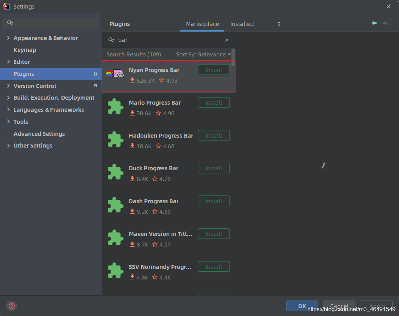Close the Settings dialog
Viewport: 399px width, 316px height.
389,6
